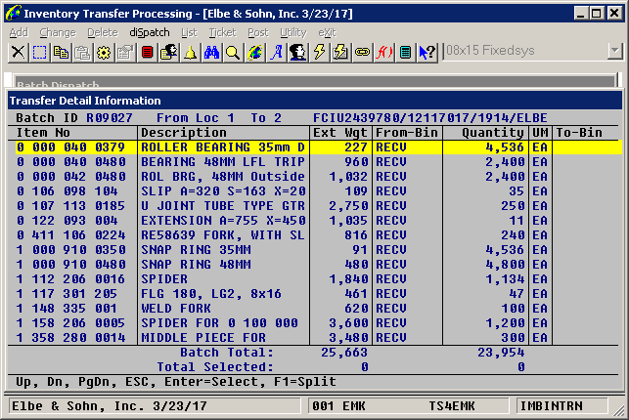Open the 08x15 Fixedsys font dropdown
This screenshot has width=629, height=420.
tap(614, 51)
